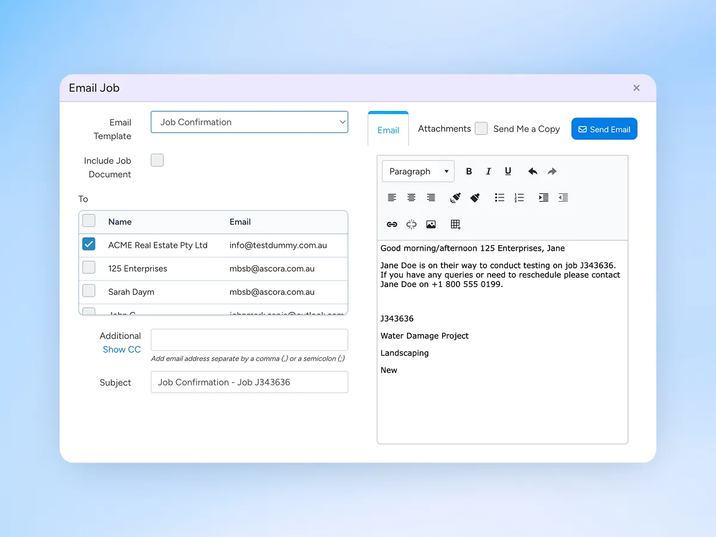Uncheck ACME Real Estate Pty Ltd recipient
Screen dimensions: 716x537
click(x=89, y=244)
